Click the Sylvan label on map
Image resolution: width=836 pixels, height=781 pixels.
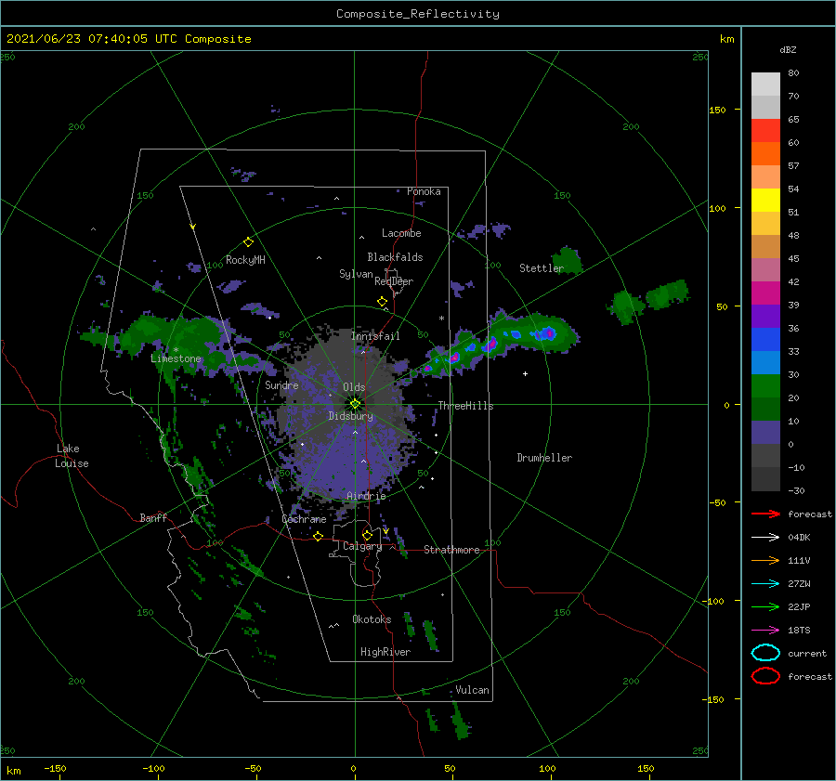coord(356,274)
